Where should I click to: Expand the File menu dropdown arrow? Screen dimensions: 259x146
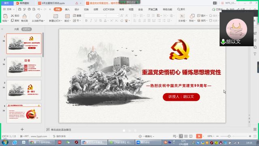coord(14,9)
